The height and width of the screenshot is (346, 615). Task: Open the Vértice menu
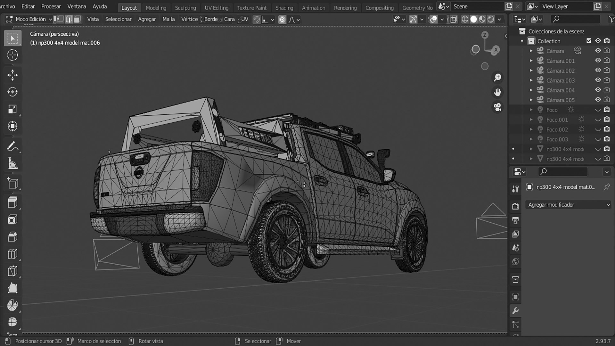189,19
